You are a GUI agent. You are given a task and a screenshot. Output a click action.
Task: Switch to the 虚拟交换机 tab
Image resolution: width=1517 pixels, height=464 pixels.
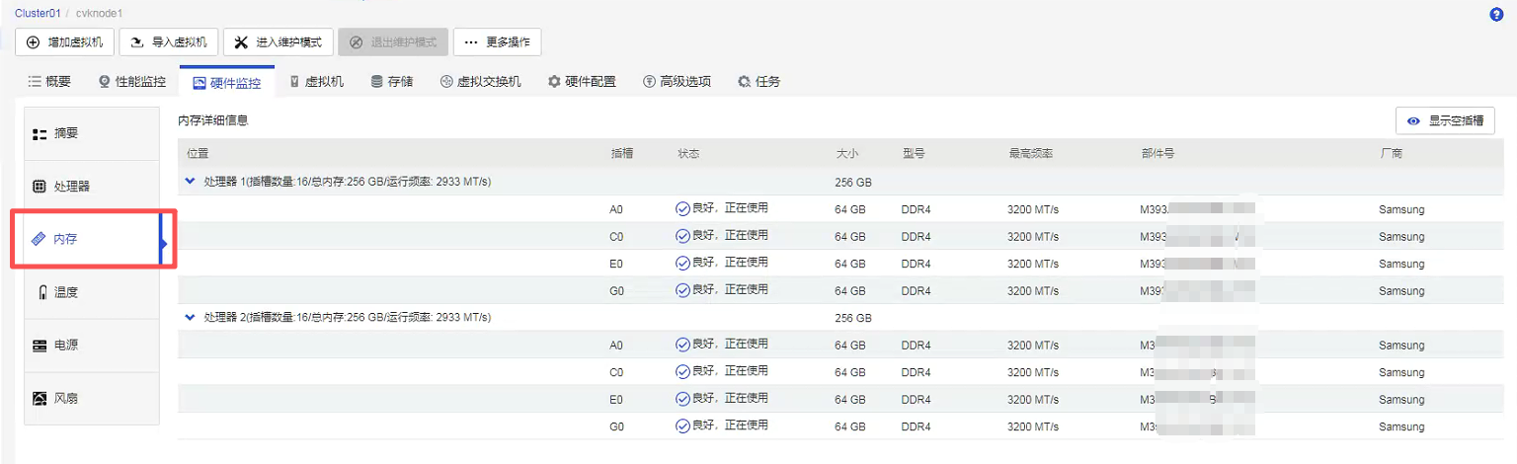pos(480,82)
